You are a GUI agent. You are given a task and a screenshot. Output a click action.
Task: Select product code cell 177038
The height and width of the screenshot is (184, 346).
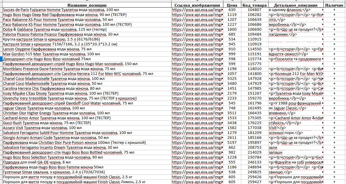tap(254, 128)
